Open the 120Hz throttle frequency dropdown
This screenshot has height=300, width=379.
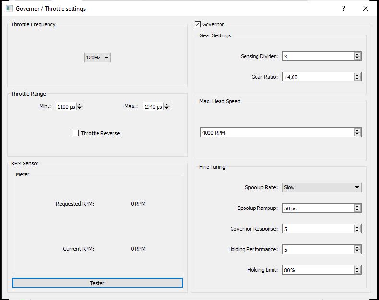point(98,58)
